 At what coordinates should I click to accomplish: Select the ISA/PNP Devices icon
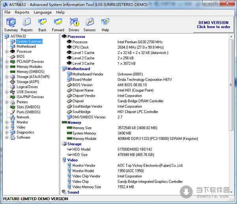click(x=13, y=97)
